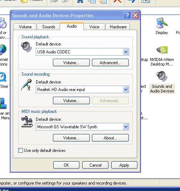Image resolution: width=180 pixels, height=191 pixels.
Task: Click the Cut scissors toolbar icon
Action: coord(80,1)
